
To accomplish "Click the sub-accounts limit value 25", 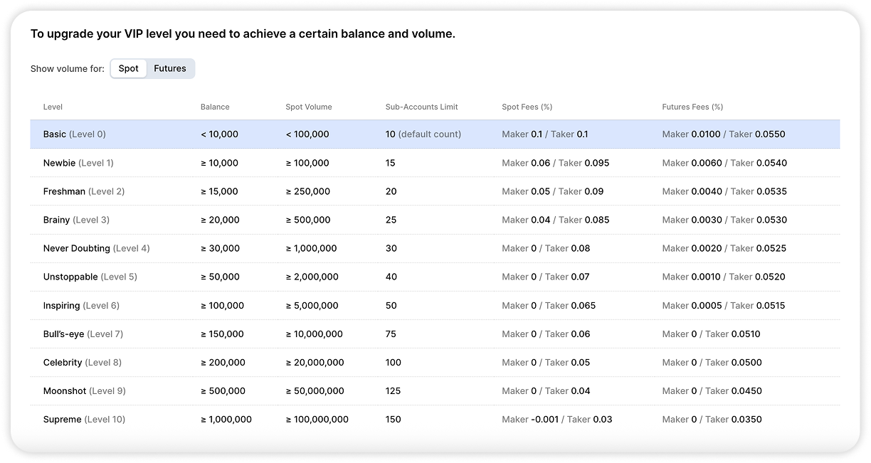I will pyautogui.click(x=391, y=220).
